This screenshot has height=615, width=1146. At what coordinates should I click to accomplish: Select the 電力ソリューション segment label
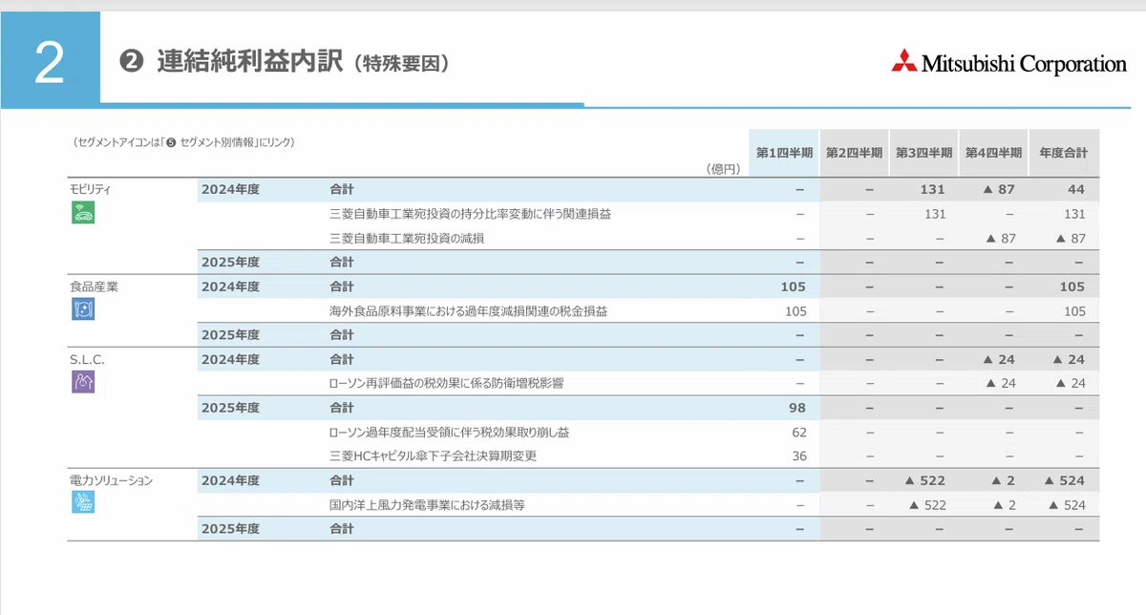tap(111, 480)
